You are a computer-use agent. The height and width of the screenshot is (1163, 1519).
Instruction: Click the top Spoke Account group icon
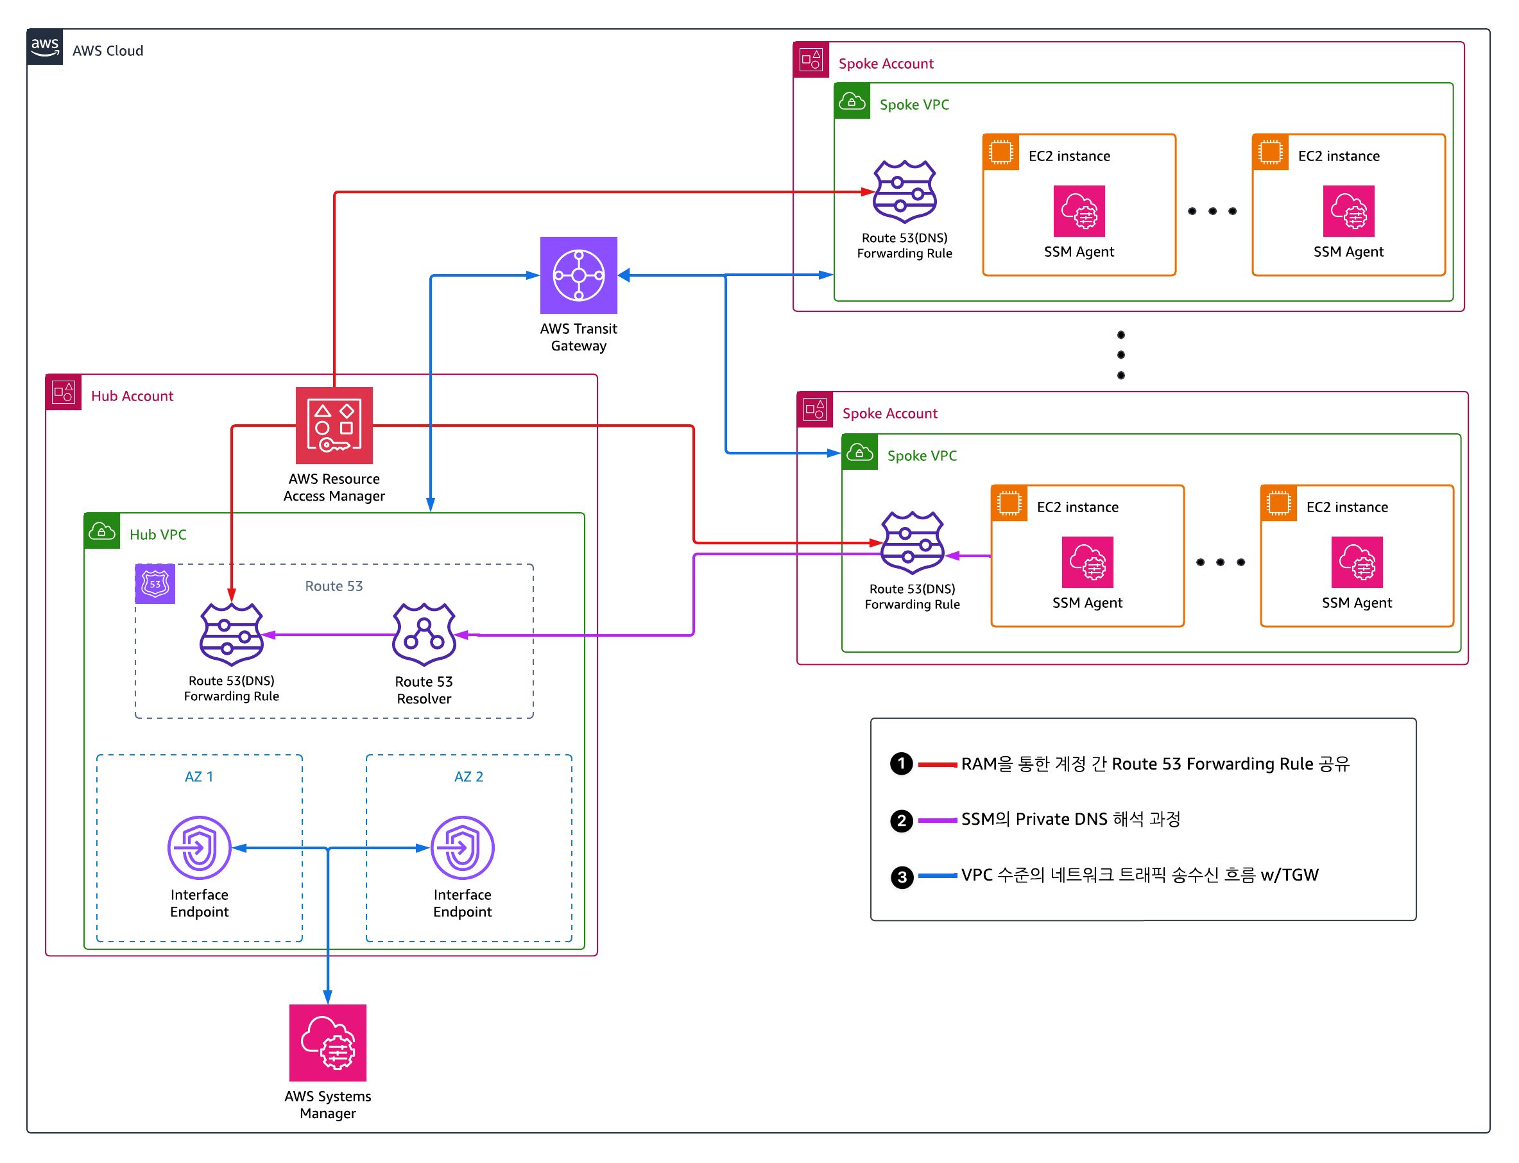[811, 60]
